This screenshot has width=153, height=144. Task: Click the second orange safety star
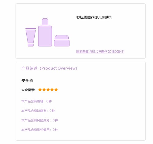[44, 90]
